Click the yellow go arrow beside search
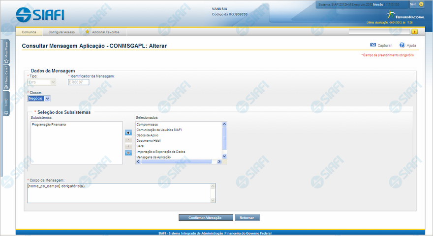 tap(415, 32)
